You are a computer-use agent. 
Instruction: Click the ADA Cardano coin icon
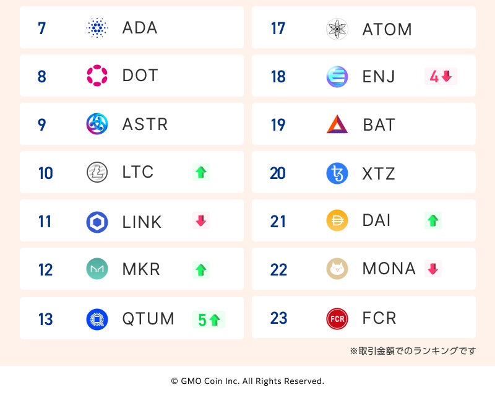pyautogui.click(x=97, y=28)
